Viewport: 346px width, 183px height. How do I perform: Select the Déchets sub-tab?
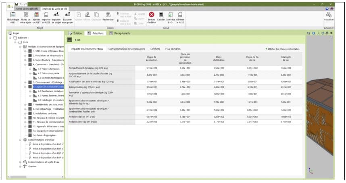[155, 49]
